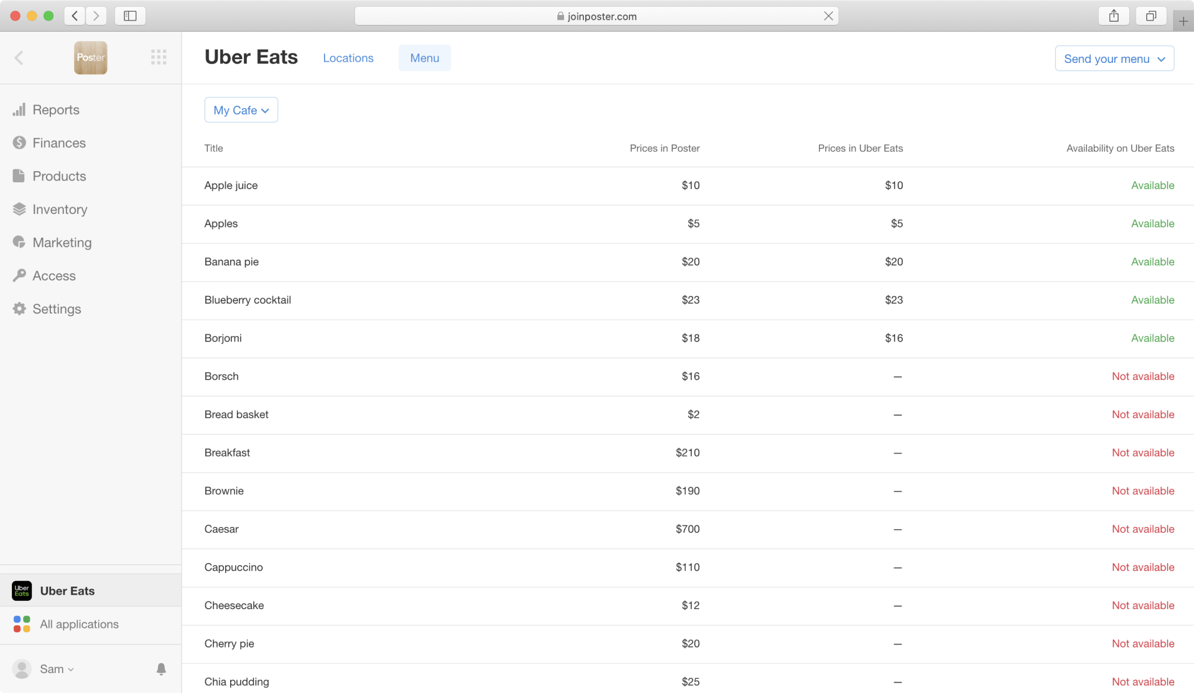Image resolution: width=1194 pixels, height=693 pixels.
Task: Click Not available status for Caesar
Action: point(1143,529)
